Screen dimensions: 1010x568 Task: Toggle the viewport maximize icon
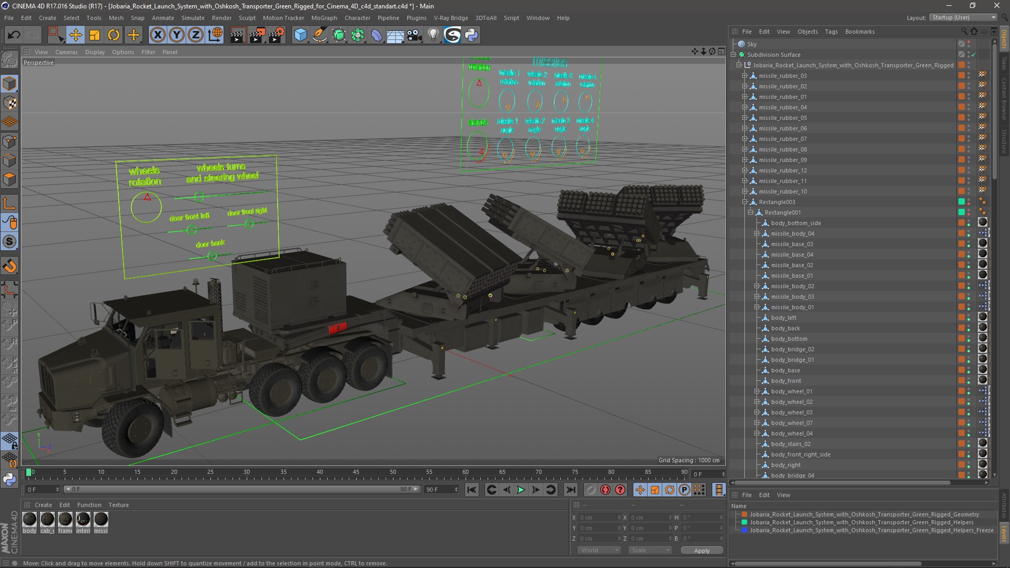pyautogui.click(x=721, y=52)
